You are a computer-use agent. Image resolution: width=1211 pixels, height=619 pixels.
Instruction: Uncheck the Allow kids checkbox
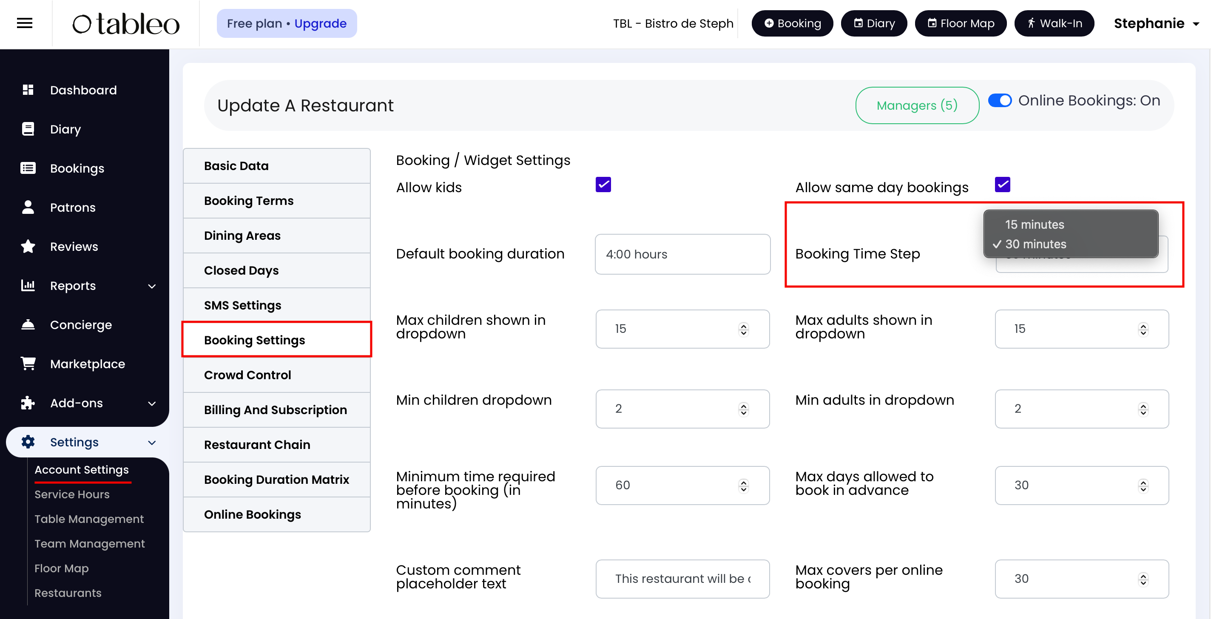(x=603, y=185)
